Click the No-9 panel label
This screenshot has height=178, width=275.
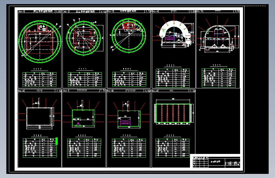click(x=155, y=91)
